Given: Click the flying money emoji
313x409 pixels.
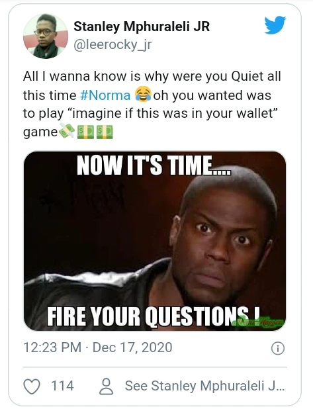Looking at the screenshot, I should (67, 132).
